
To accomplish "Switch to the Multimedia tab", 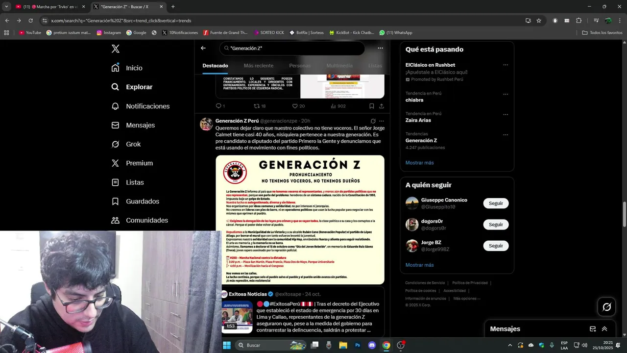I will click(x=339, y=66).
